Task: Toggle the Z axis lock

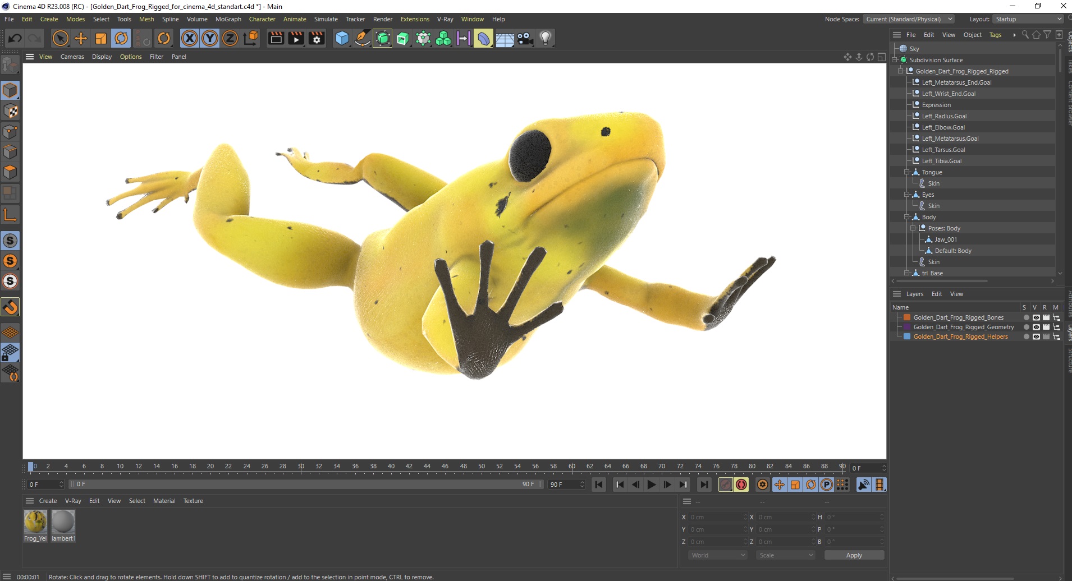Action: point(230,38)
